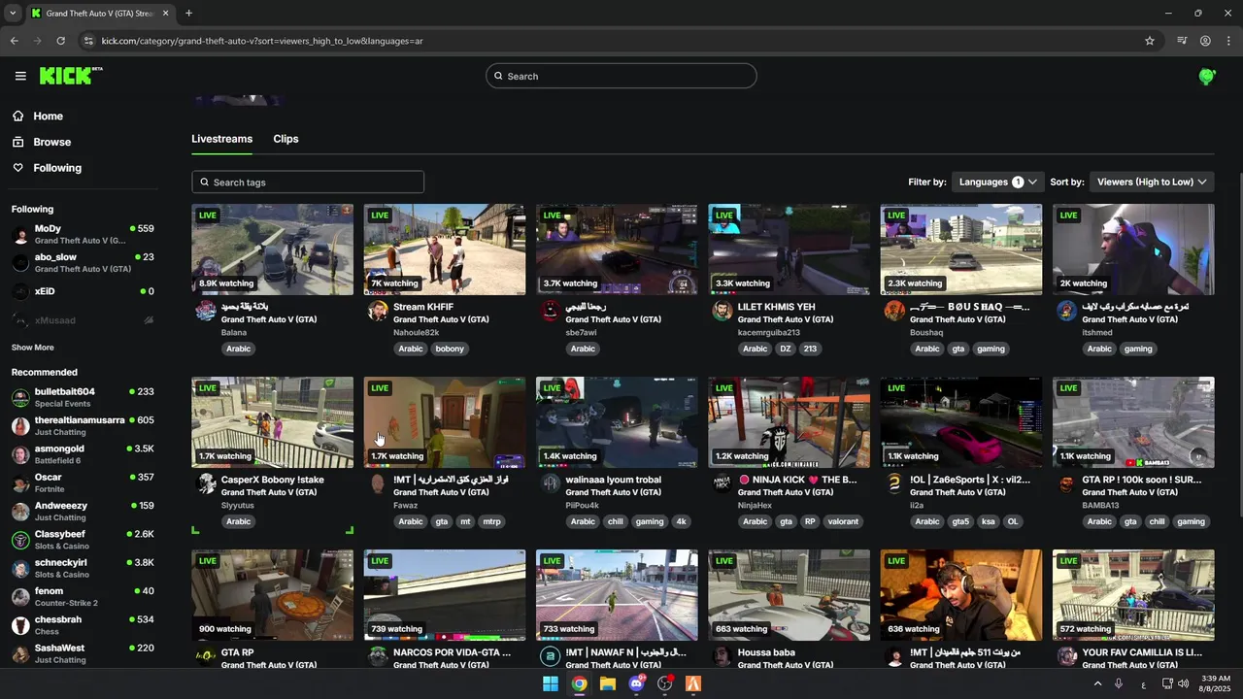Image resolution: width=1243 pixels, height=699 pixels.
Task: Open MoDy channel avatar
Action: 20,234
